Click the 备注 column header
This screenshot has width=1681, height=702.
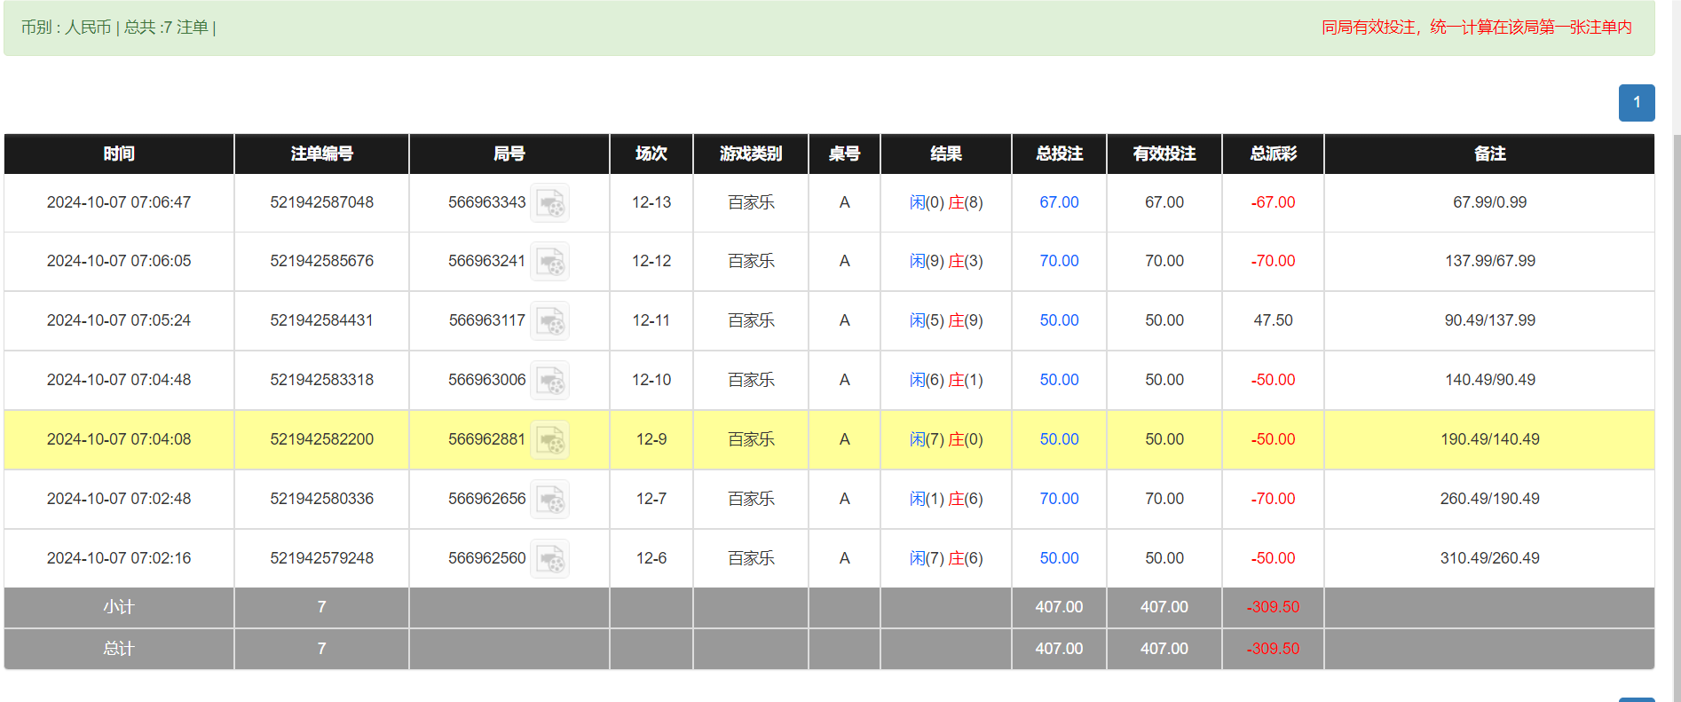point(1489,154)
